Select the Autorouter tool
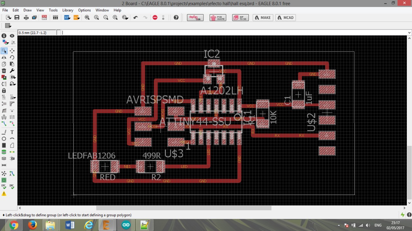The image size is (412, 231). [x=12, y=173]
